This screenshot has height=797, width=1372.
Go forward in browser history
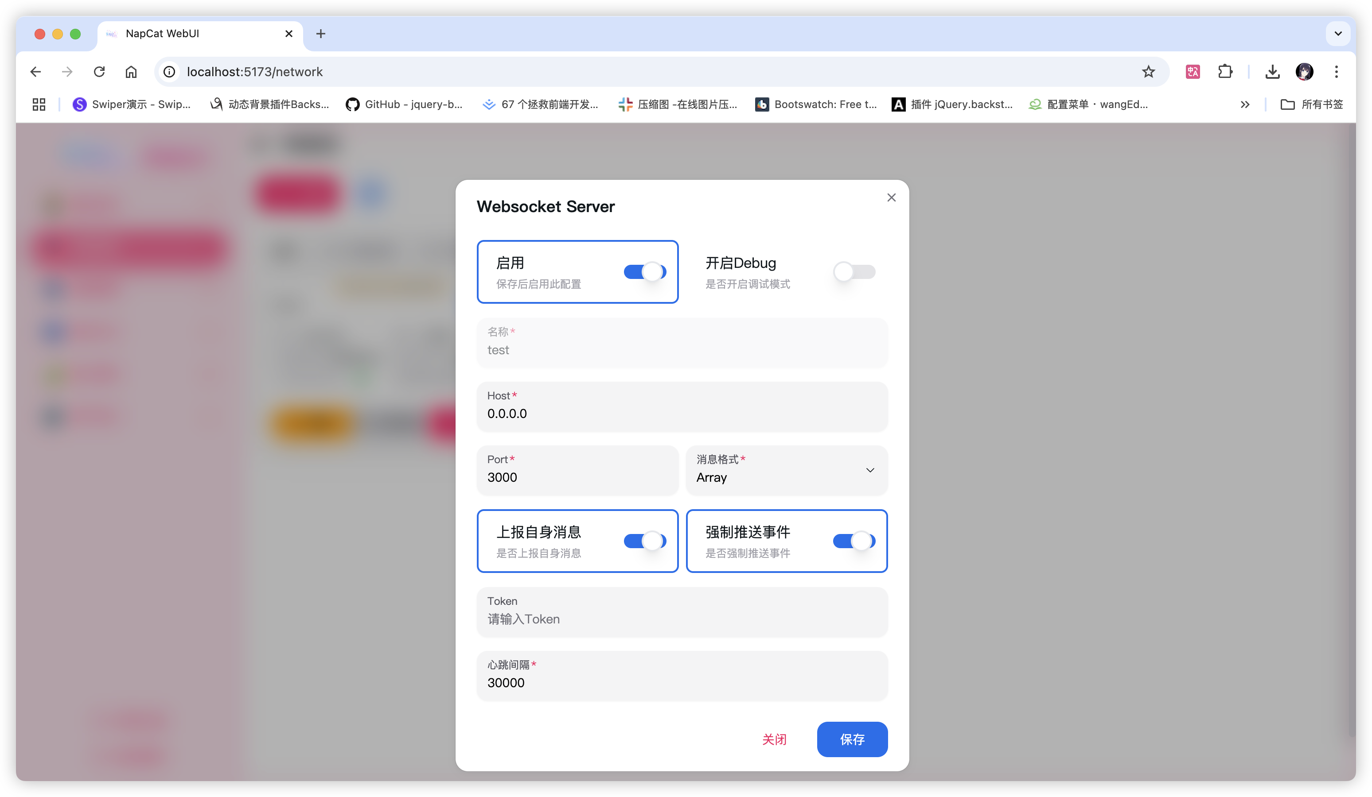[x=67, y=72]
